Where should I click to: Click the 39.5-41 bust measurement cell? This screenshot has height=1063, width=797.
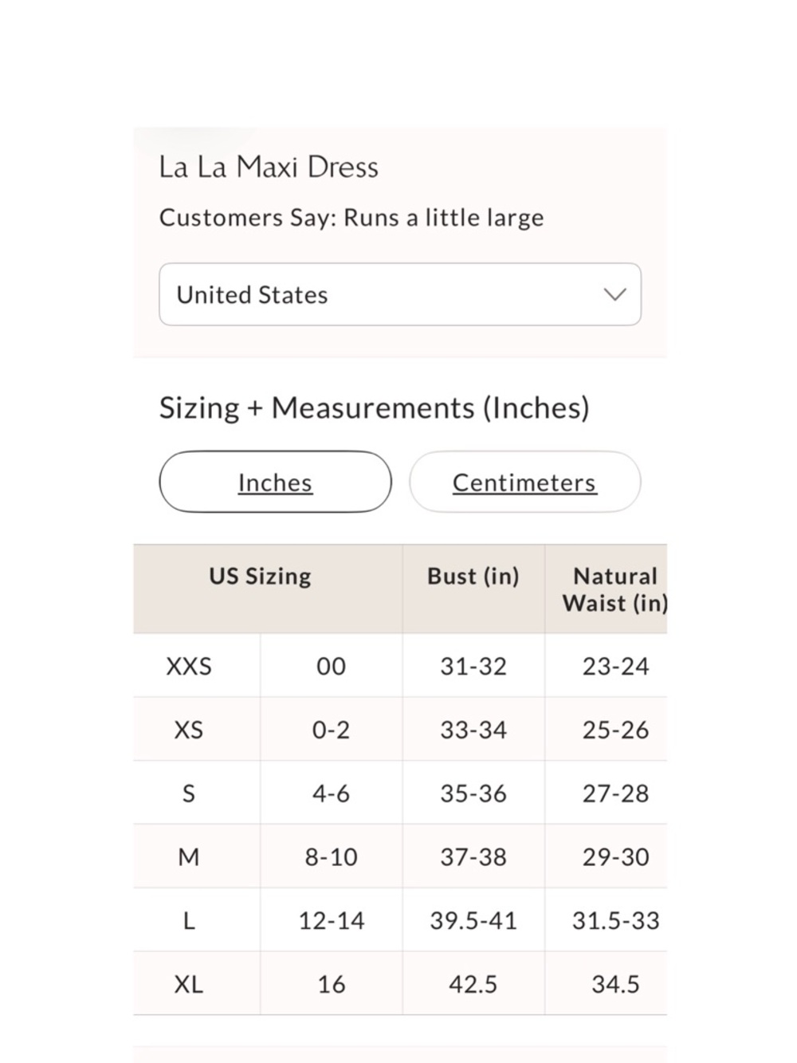pos(473,921)
